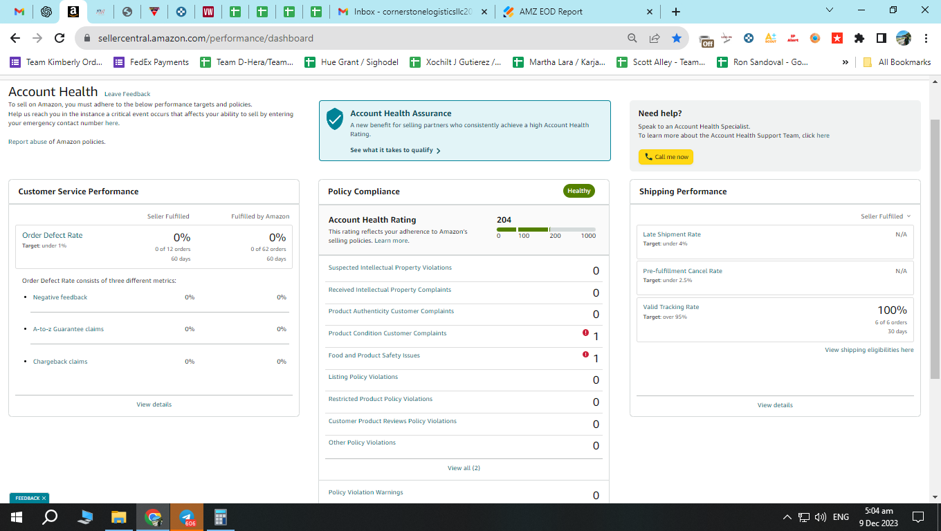Bookmark this page with the star icon
941x531 pixels.
[x=677, y=38]
